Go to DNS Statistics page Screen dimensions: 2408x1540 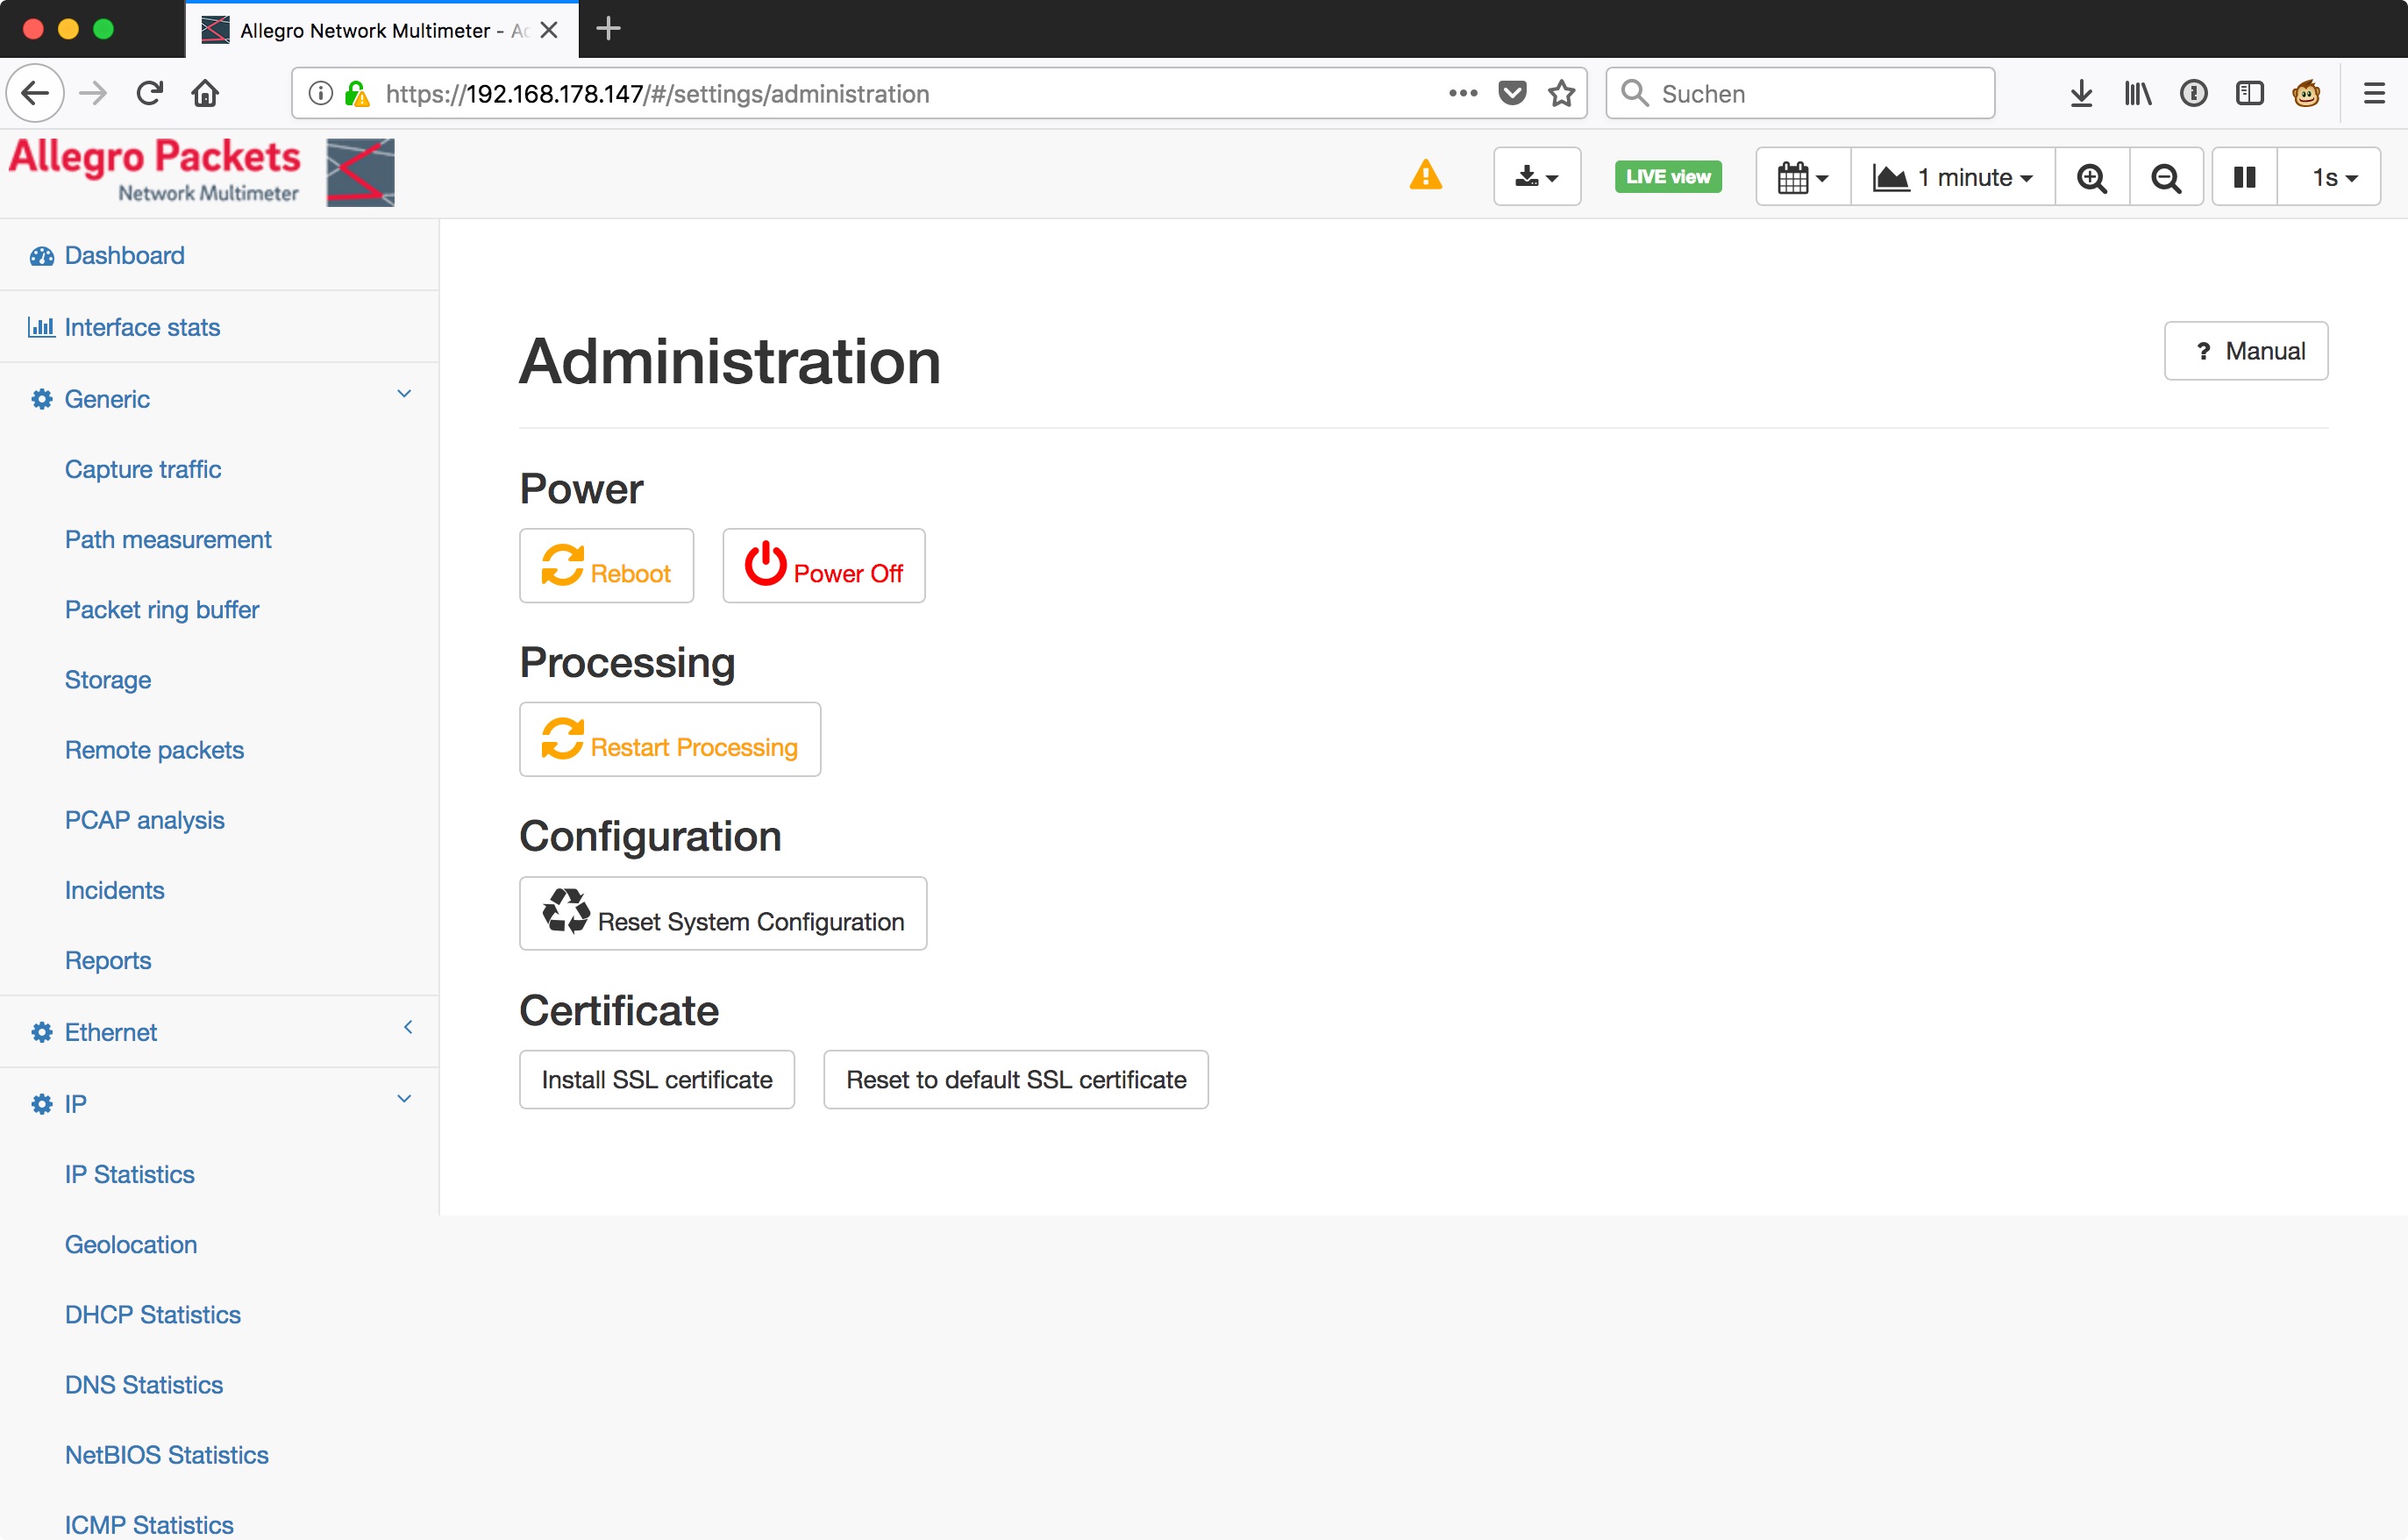(x=144, y=1384)
